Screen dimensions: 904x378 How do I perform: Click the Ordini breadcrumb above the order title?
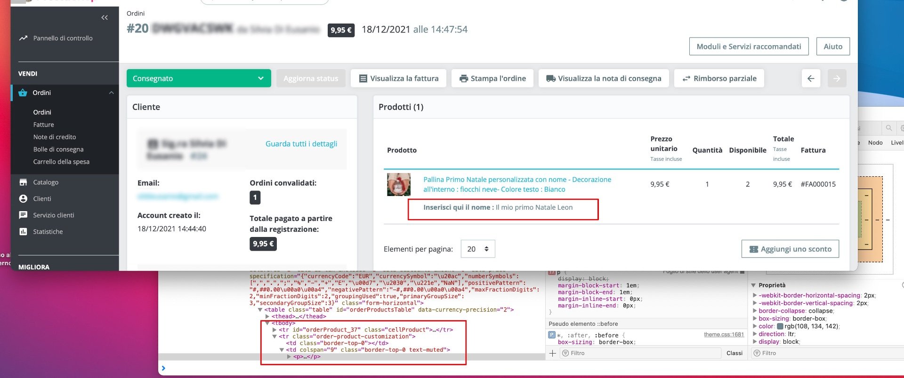pos(136,13)
